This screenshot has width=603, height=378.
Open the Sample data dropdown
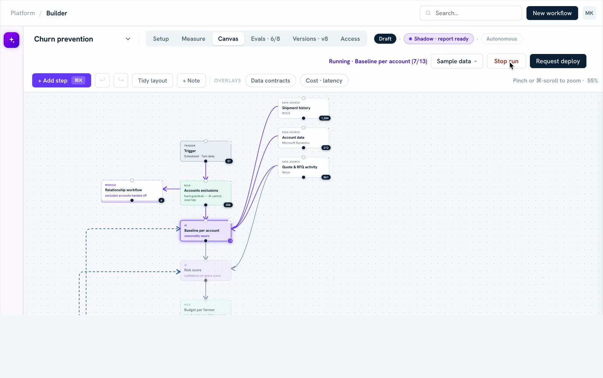click(x=457, y=61)
